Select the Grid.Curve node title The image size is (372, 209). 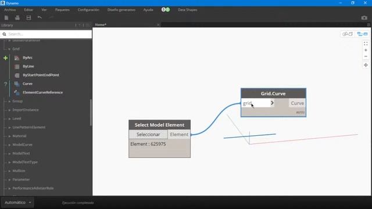(x=273, y=93)
